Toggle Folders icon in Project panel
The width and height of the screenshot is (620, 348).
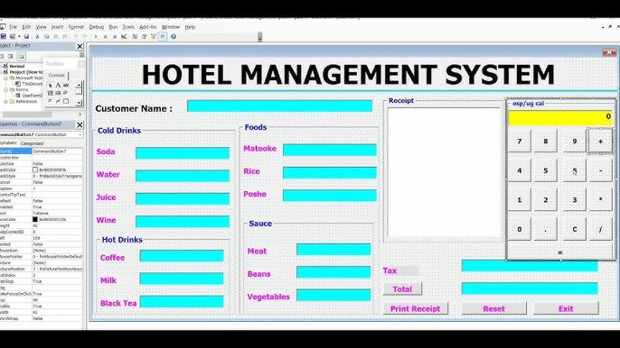point(21,56)
